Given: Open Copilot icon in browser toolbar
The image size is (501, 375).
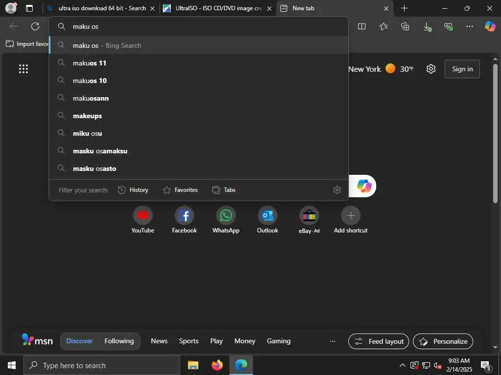Looking at the screenshot, I should (x=490, y=26).
